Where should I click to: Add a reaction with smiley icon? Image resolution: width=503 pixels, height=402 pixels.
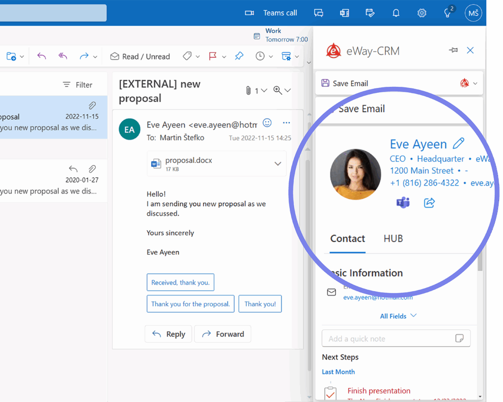coord(267,123)
